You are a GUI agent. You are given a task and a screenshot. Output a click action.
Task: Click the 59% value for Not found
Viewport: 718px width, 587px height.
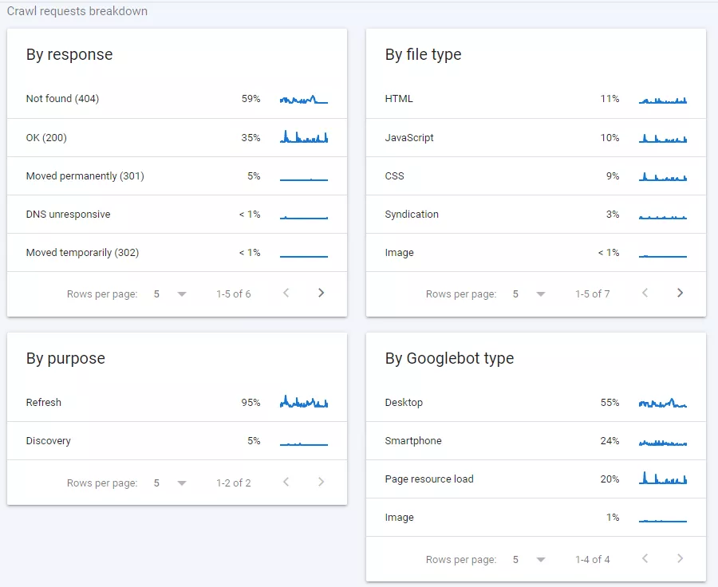click(251, 99)
